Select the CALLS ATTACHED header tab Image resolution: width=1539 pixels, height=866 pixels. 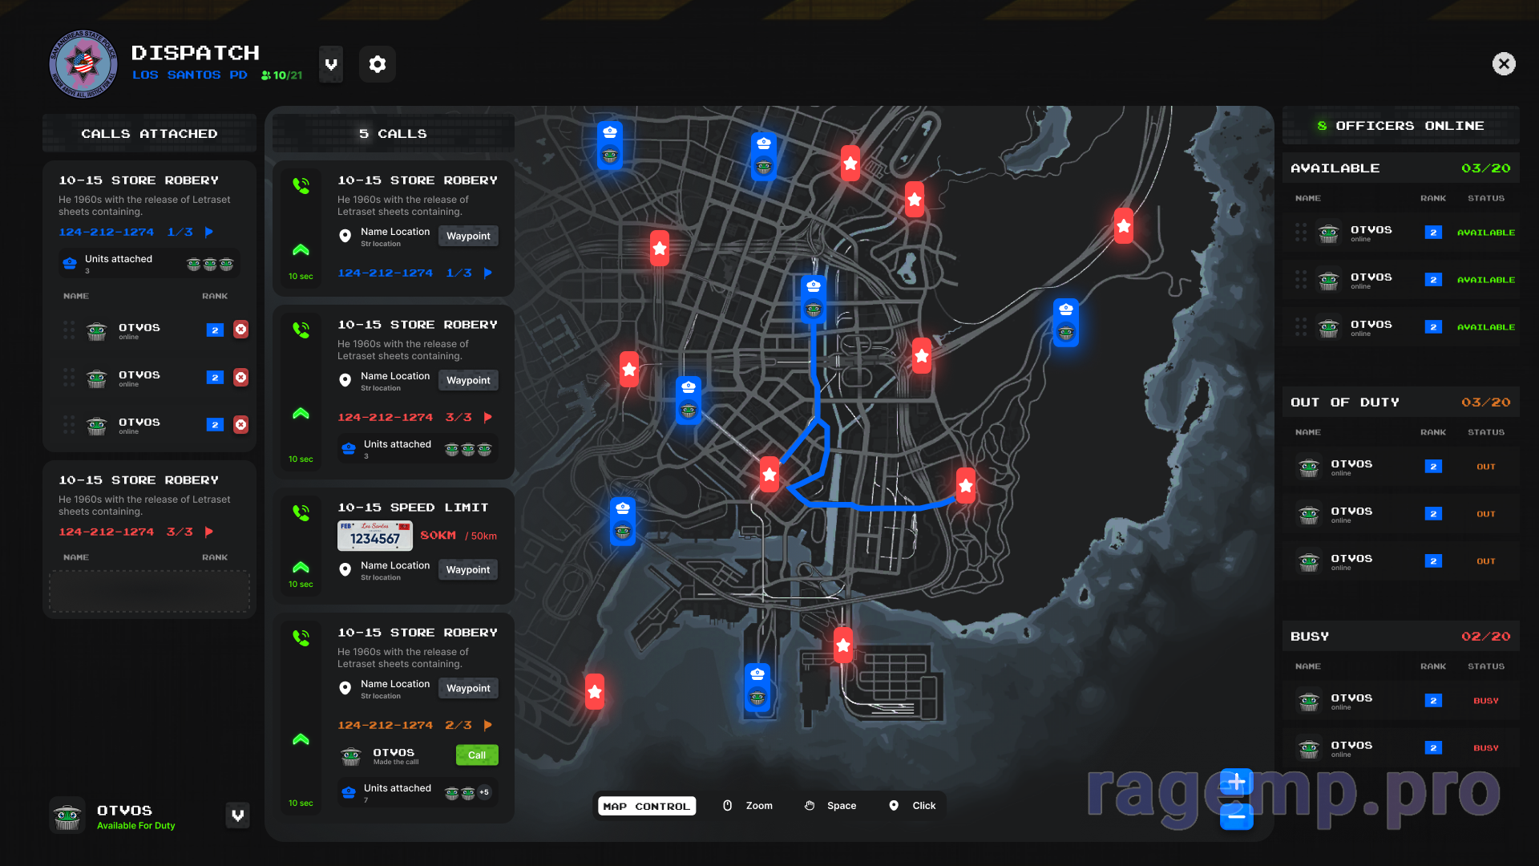pos(149,134)
